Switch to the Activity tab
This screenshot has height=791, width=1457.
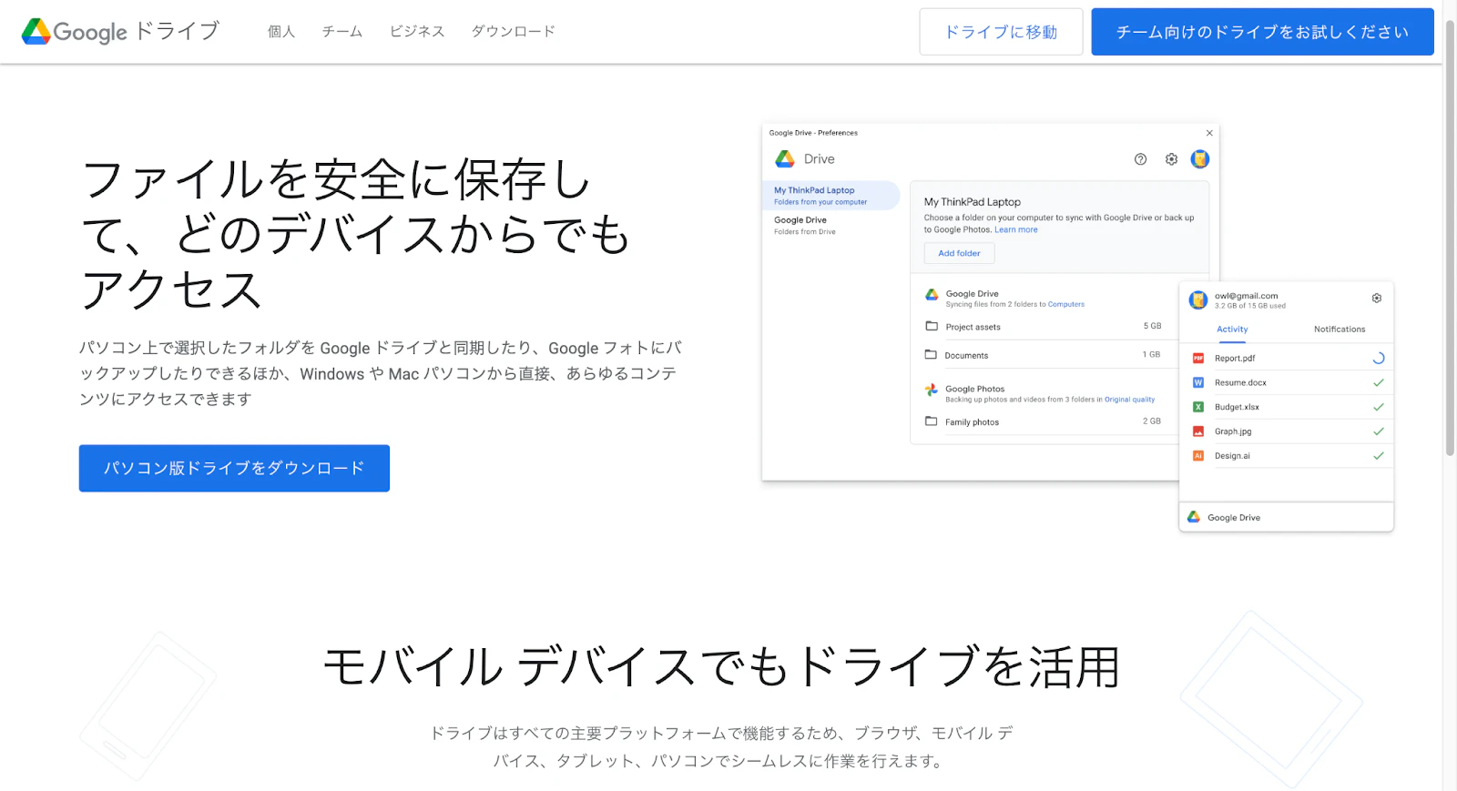[1232, 330]
